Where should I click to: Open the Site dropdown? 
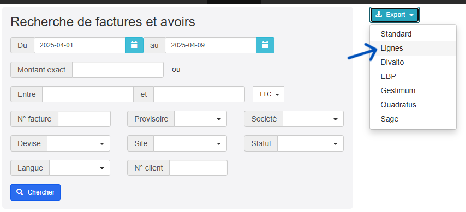[190, 143]
